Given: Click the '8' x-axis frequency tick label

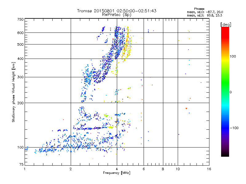Looking at the screenshot, I should 163,169.
